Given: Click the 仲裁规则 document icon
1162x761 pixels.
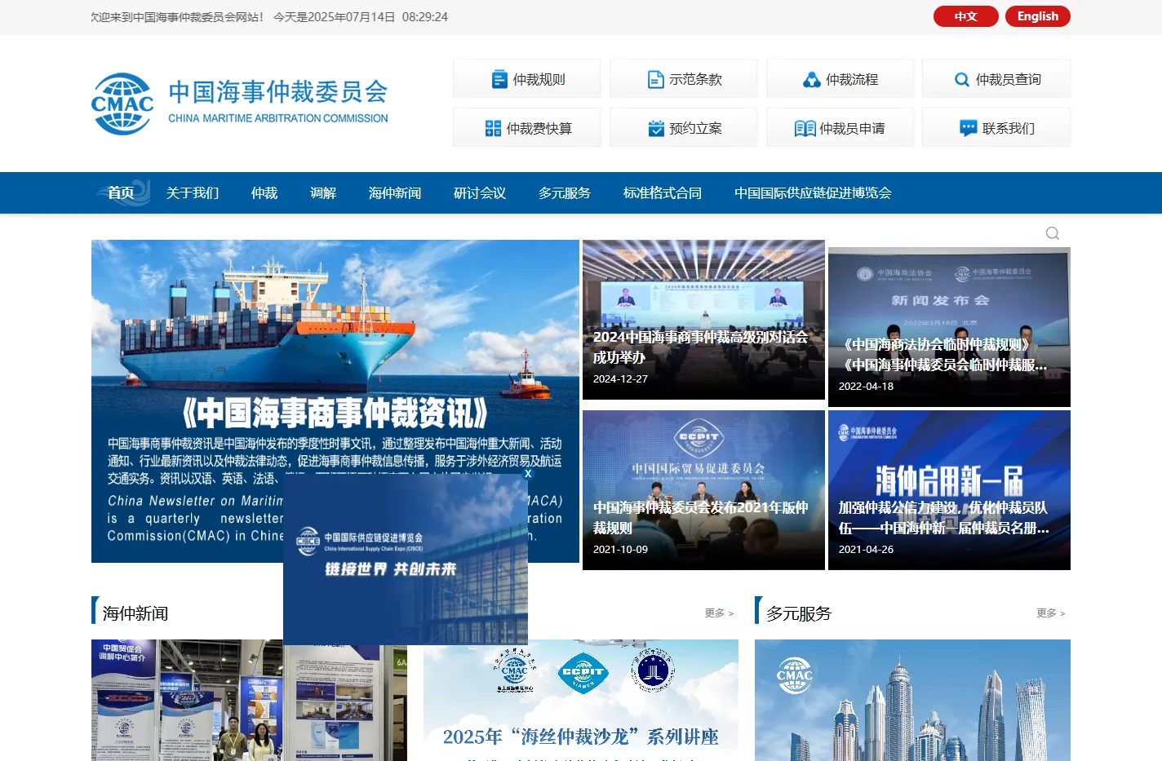Looking at the screenshot, I should coord(499,79).
